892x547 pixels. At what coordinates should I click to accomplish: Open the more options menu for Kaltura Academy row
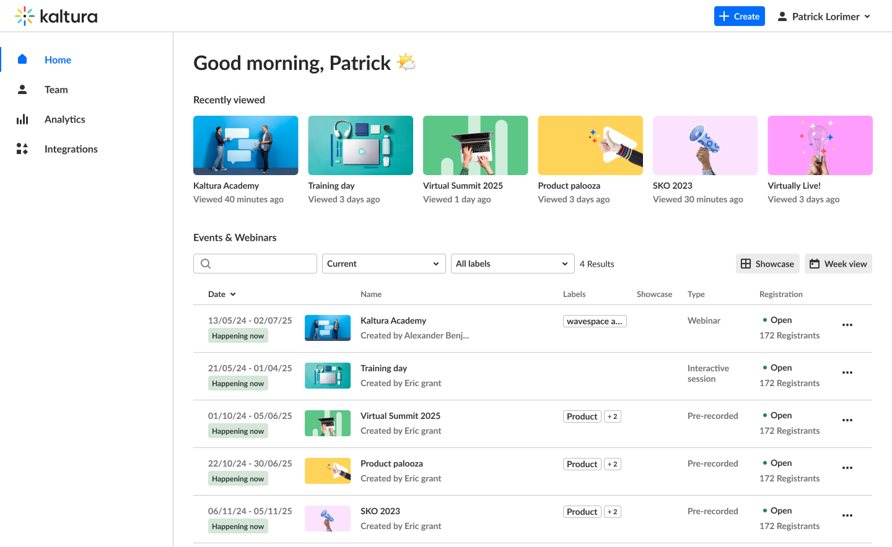tap(847, 325)
